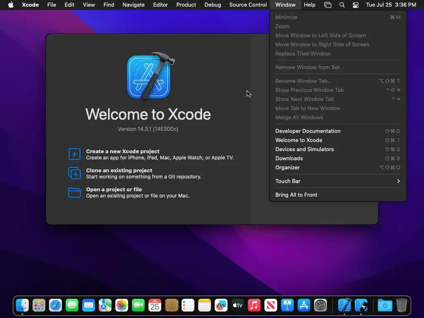Choose Bring All to Front
Viewport: 424px width, 318px height.
click(x=338, y=195)
